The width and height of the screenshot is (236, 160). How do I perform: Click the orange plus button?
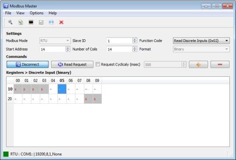(198, 65)
